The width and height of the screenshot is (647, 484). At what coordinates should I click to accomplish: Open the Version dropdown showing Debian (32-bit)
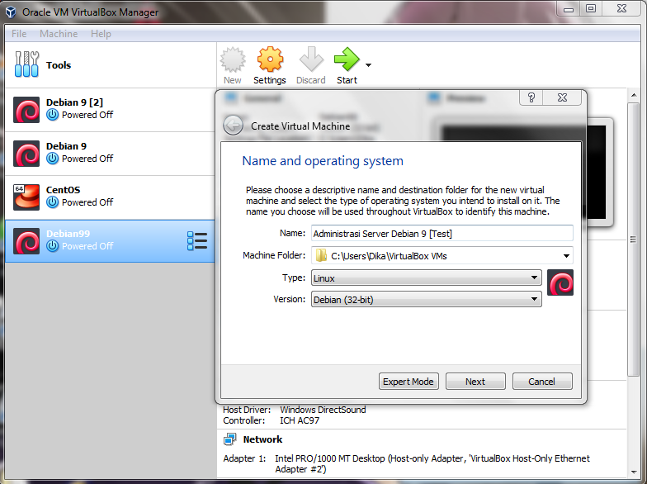(426, 299)
